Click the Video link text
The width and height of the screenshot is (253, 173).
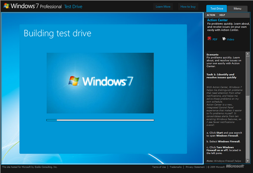pos(231,39)
